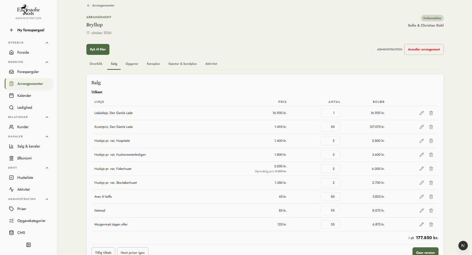Delete the Kuvertpris, Den Gamle Lade line
Viewport: 472px width, 255px height.
point(431,127)
